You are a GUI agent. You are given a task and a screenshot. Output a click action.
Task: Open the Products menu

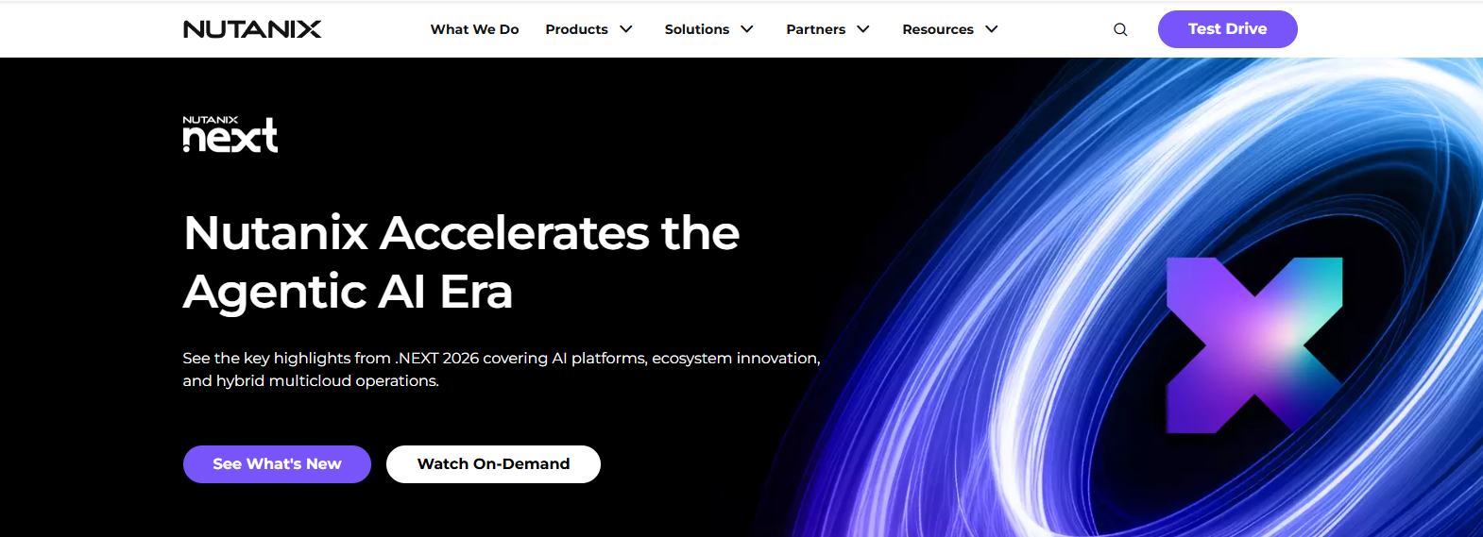pos(576,29)
